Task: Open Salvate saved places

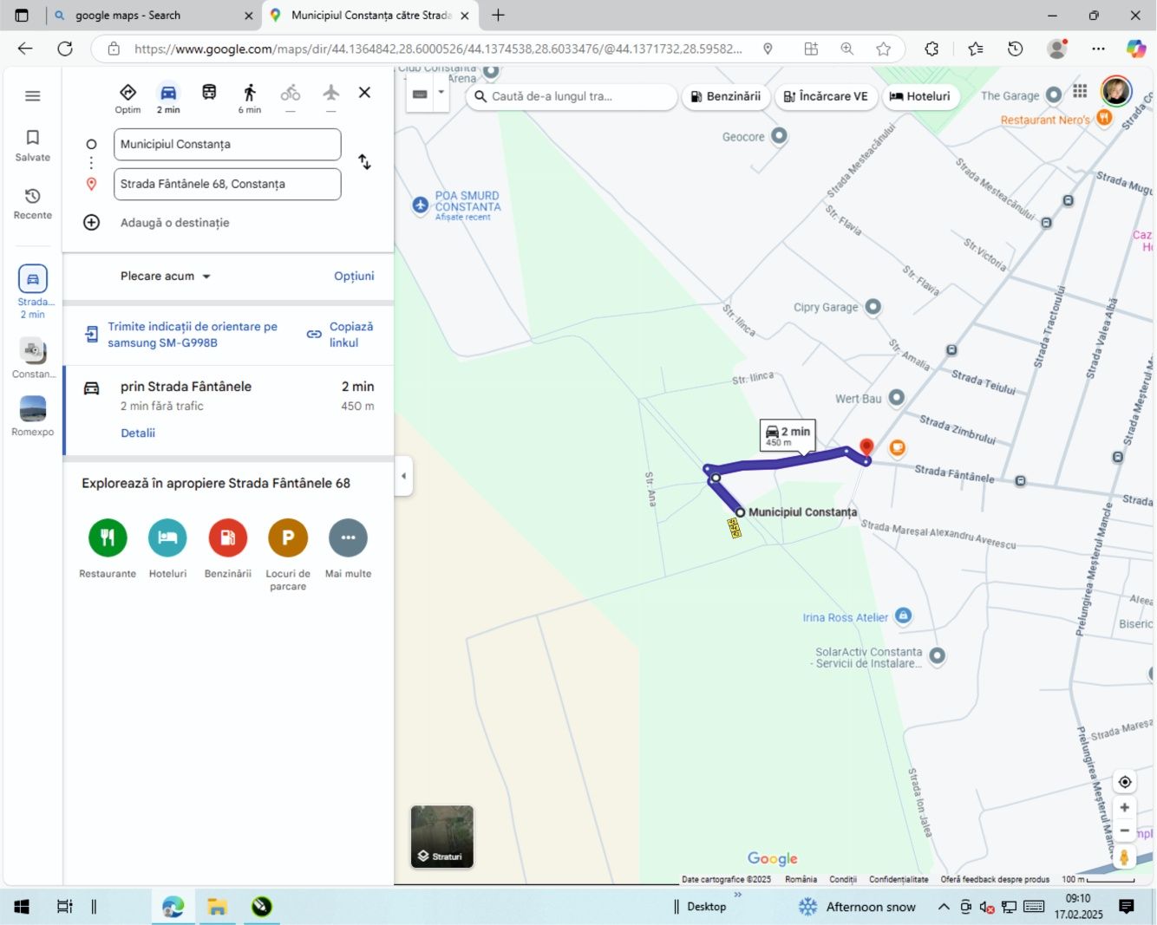Action: pos(33,145)
